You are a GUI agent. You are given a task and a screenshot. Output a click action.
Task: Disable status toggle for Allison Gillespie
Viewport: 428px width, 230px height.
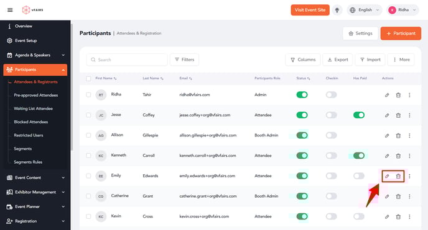click(x=302, y=135)
